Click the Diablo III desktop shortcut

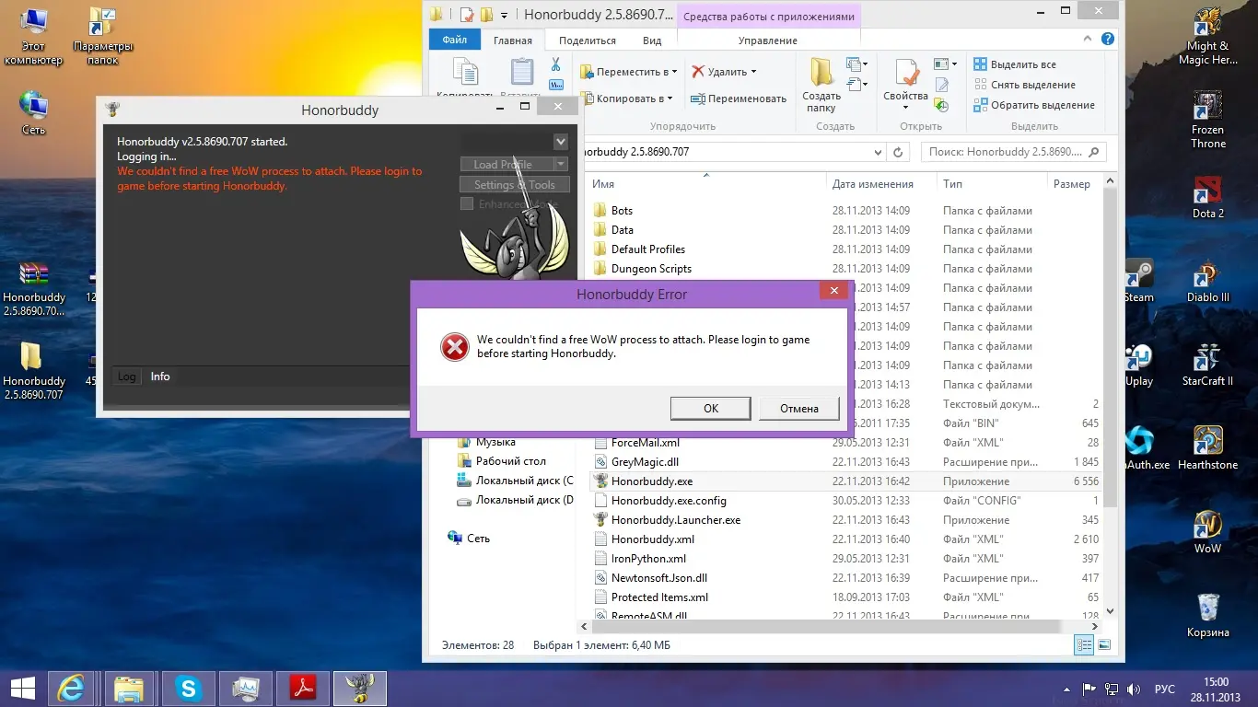(1207, 280)
